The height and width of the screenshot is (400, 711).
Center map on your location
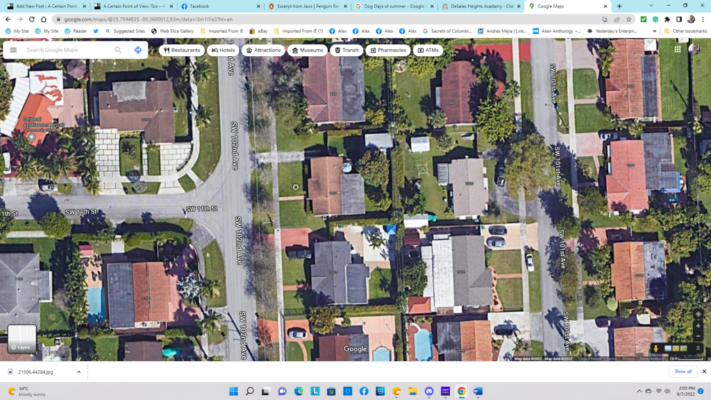698,314
